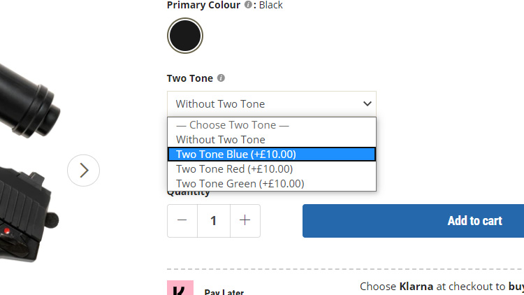Select the Black primary colour swatch
The height and width of the screenshot is (295, 524).
pyautogui.click(x=185, y=36)
